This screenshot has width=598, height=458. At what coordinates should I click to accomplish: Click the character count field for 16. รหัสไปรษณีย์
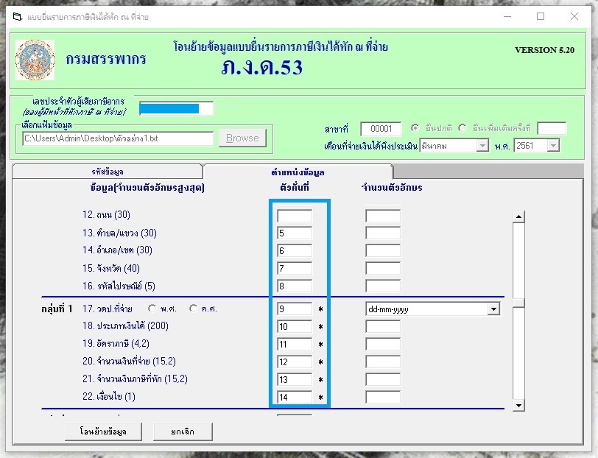coord(383,286)
